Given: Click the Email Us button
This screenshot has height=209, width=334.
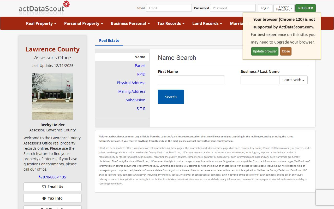Looking at the screenshot, I should coord(52,187).
